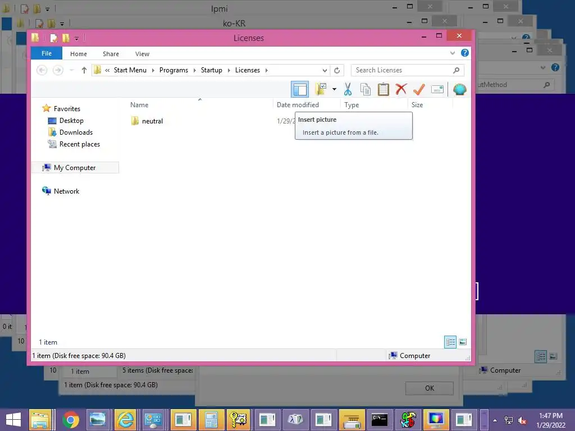This screenshot has height=431, width=575.
Task: Expand the arrow after Startup breadcrumb
Action: (x=229, y=70)
